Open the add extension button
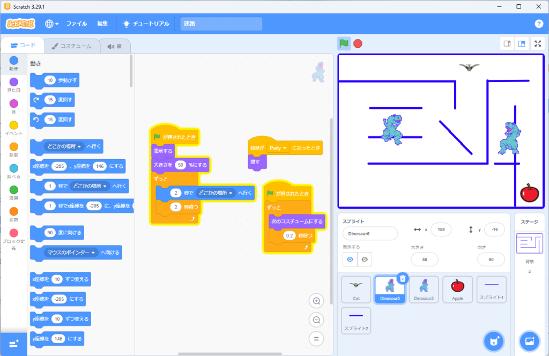The image size is (549, 356). point(13,344)
